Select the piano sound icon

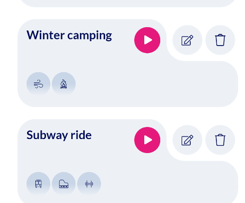[x=64, y=184]
